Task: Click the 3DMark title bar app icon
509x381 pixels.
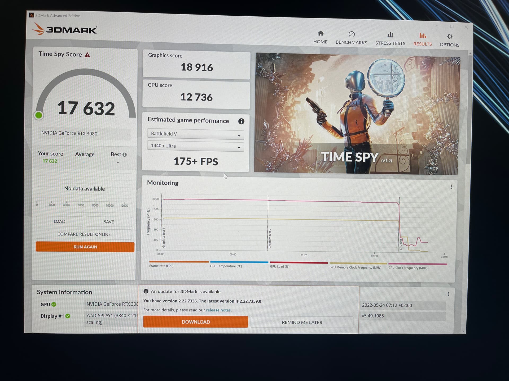Action: (x=32, y=15)
